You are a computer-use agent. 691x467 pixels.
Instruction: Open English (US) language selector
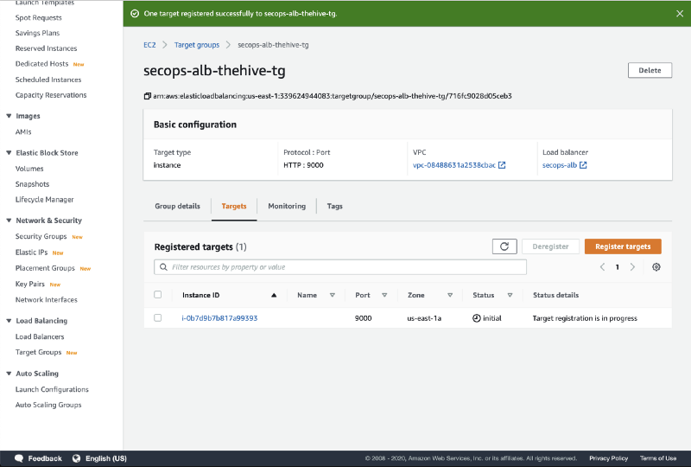pos(99,458)
